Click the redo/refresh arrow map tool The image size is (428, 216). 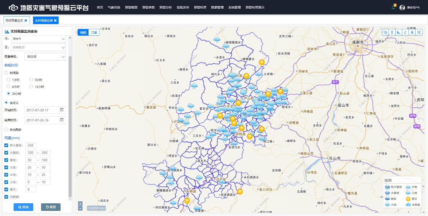coord(405,32)
